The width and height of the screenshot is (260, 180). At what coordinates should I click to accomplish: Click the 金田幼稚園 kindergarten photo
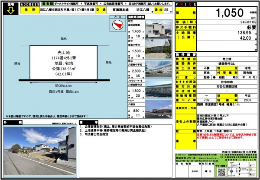[158, 28]
